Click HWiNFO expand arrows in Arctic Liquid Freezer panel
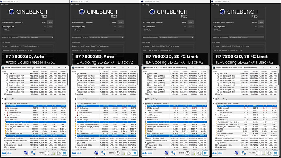281x158 pixels. (4, 153)
